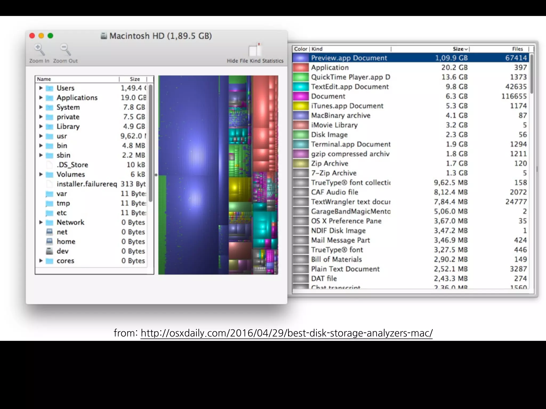This screenshot has width=546, height=409.
Task: Select the private folder icon
Action: click(x=49, y=117)
